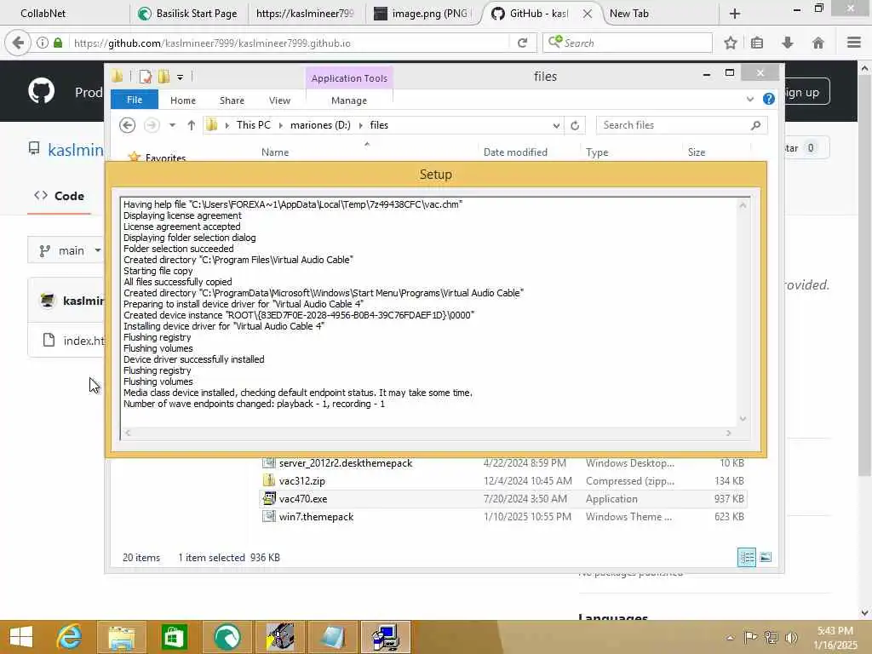This screenshot has height=654, width=872.
Task: Expand the Explorer ribbon chevron
Action: click(x=749, y=99)
